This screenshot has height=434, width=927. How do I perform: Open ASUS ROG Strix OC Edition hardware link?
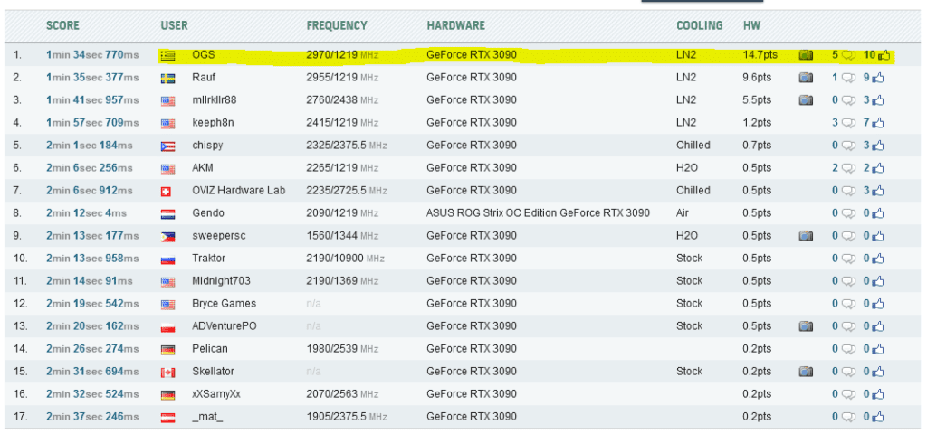tap(538, 213)
